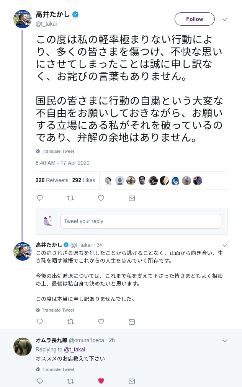The width and height of the screenshot is (242, 387).
Task: Expand options for the second thread tweet
Action: click(x=225, y=245)
